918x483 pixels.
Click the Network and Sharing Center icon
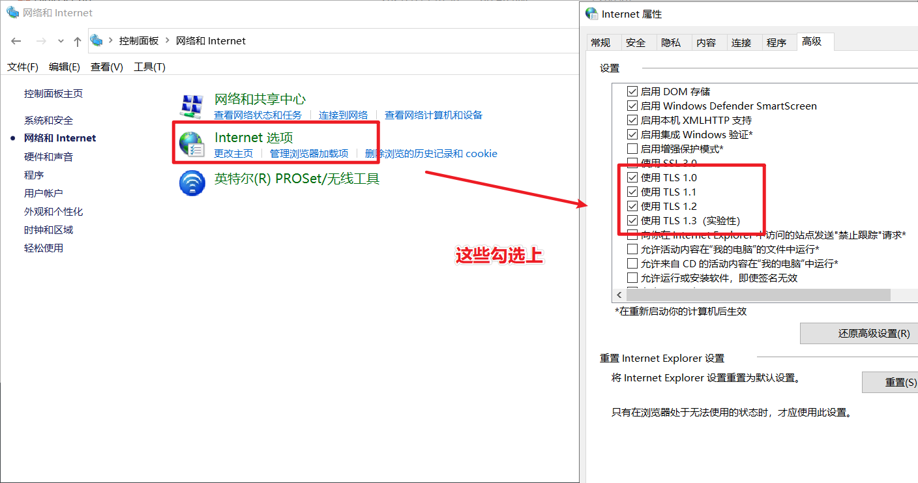point(192,106)
